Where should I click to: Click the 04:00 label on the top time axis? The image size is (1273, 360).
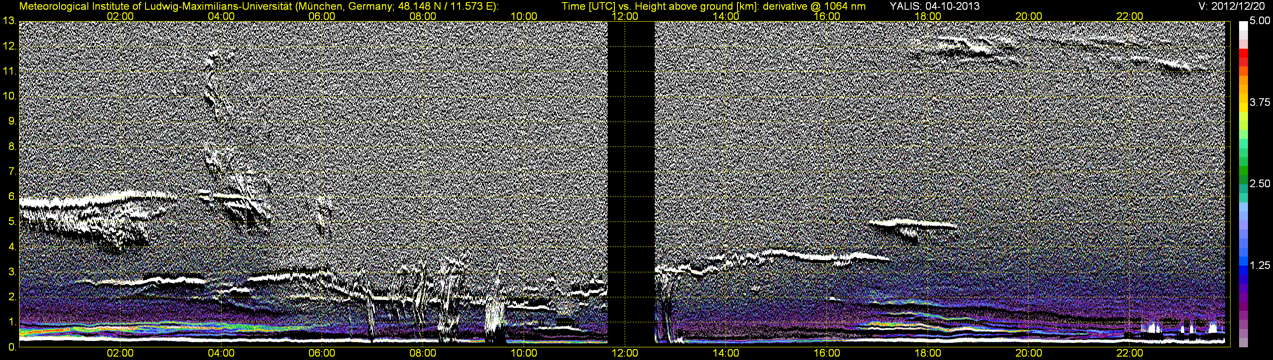coord(221,16)
